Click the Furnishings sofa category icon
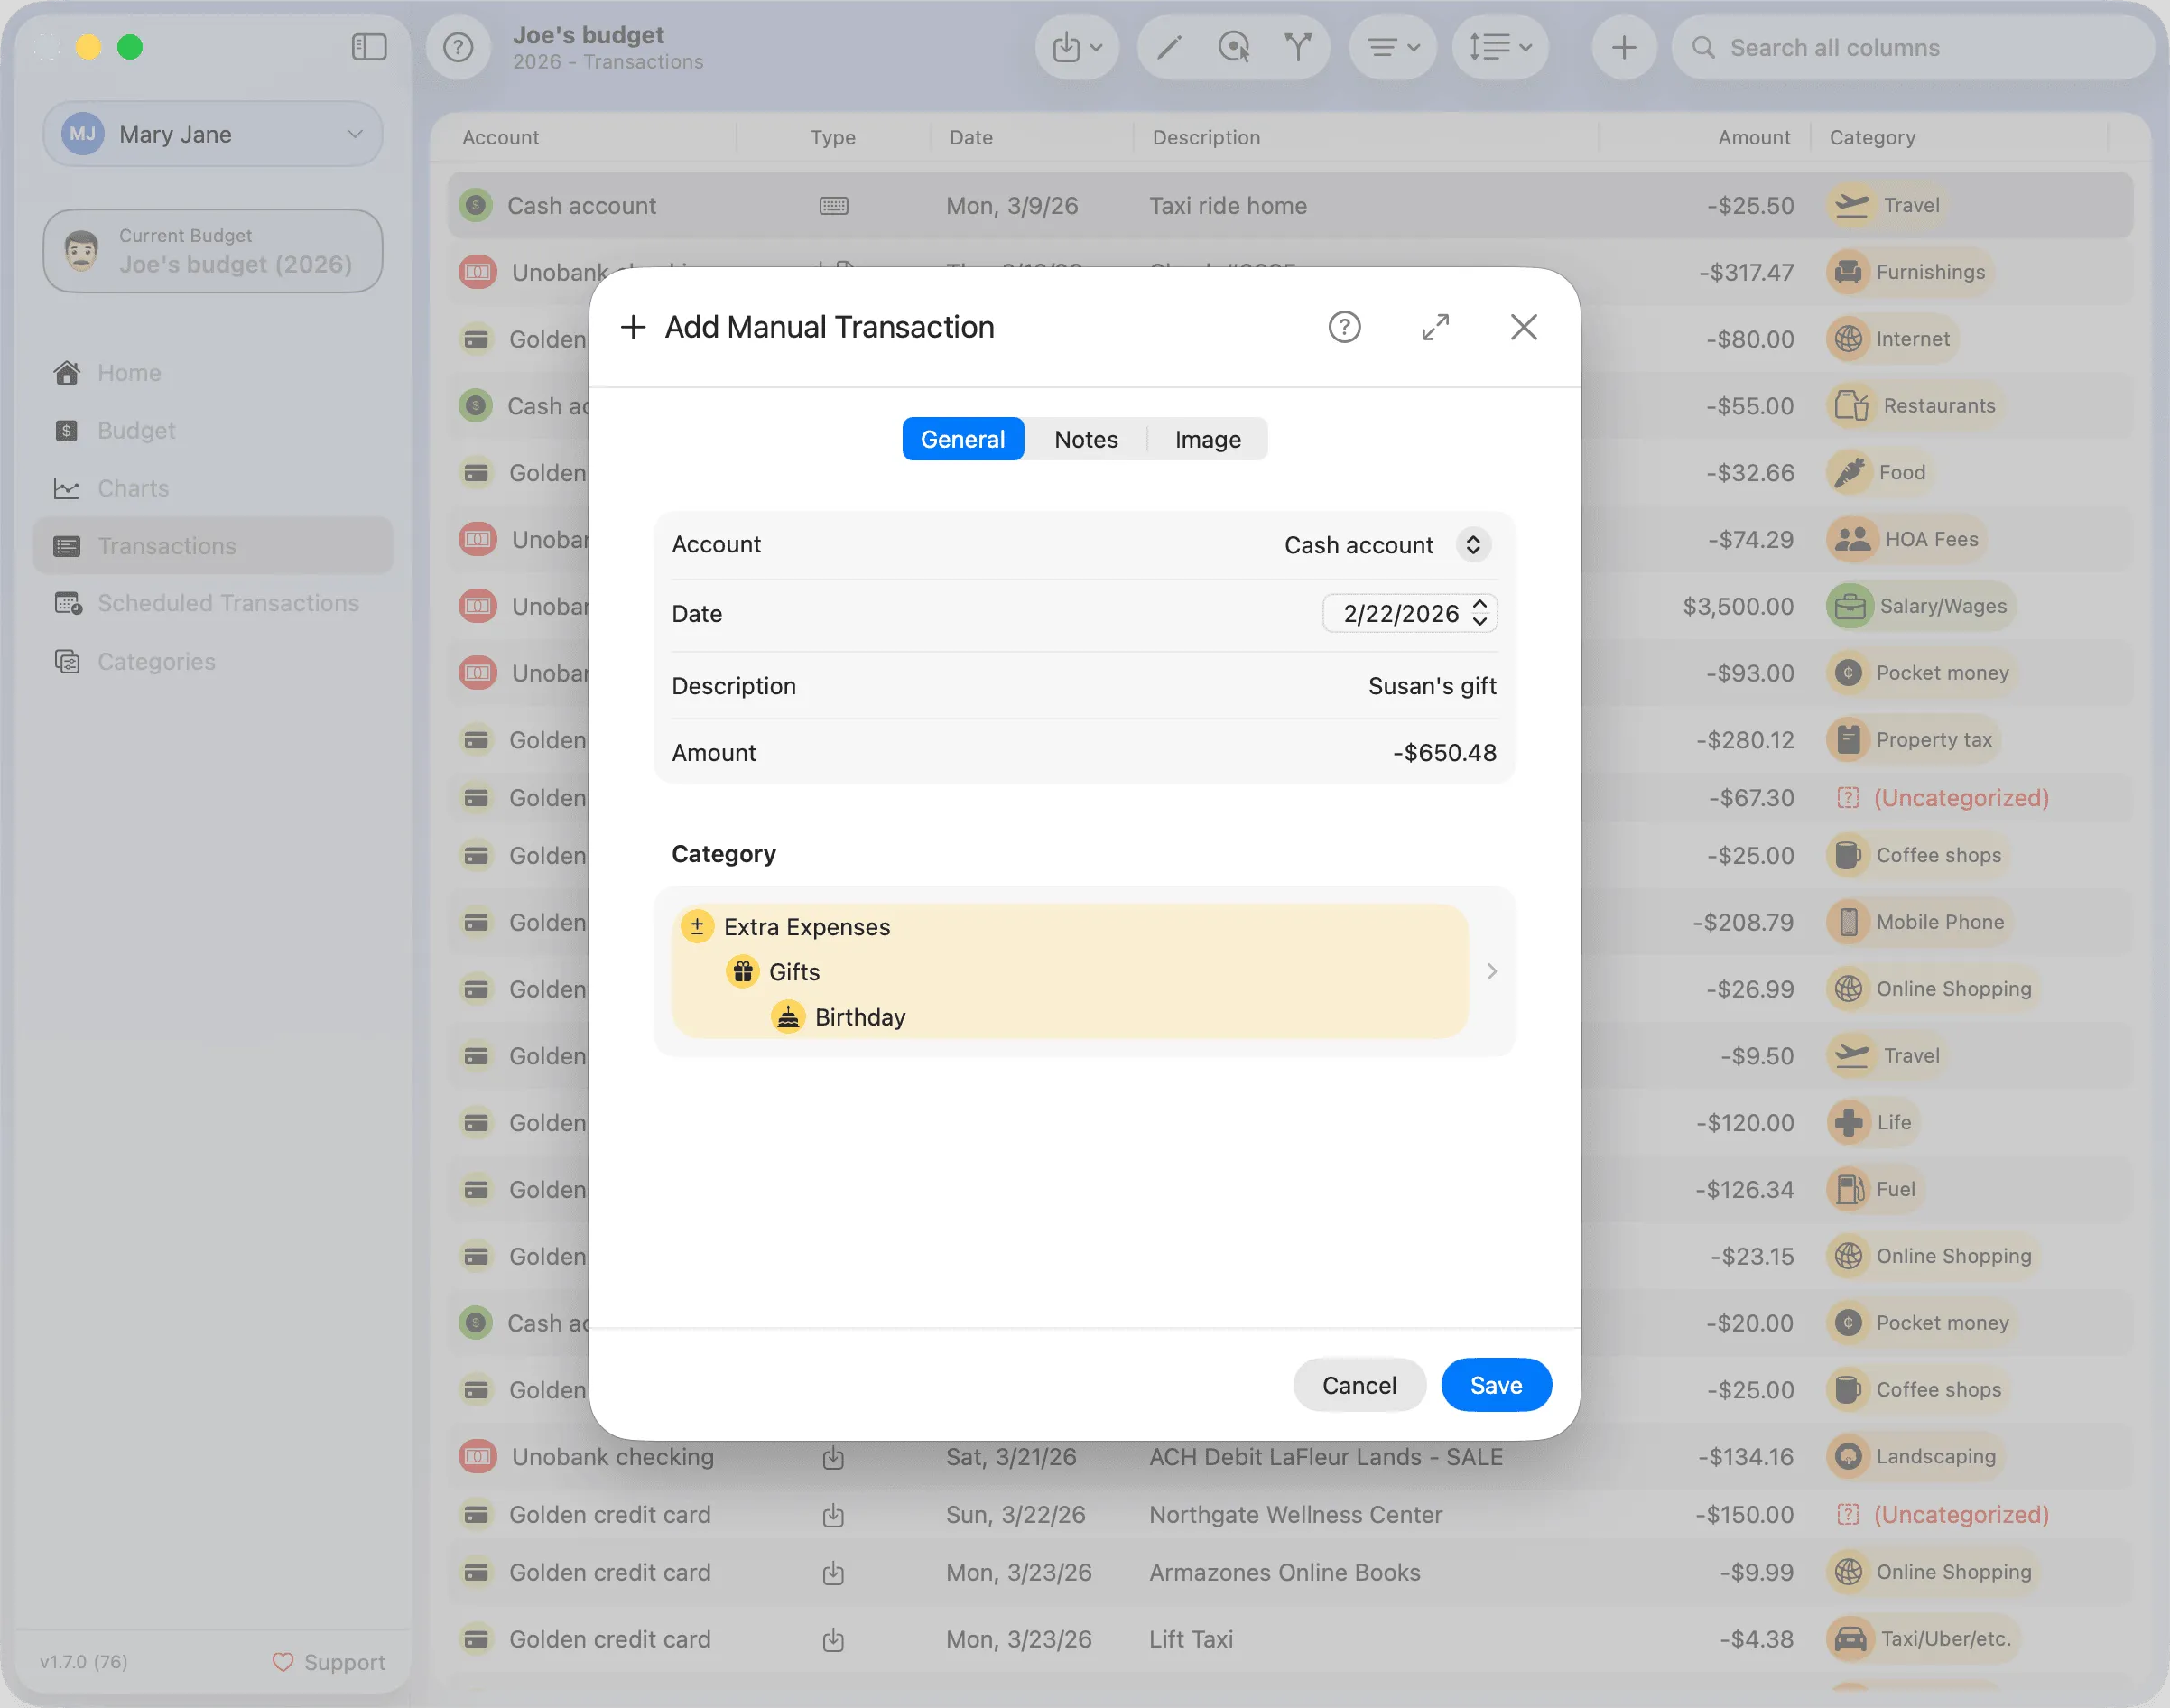The height and width of the screenshot is (1708, 2170). click(x=1848, y=272)
